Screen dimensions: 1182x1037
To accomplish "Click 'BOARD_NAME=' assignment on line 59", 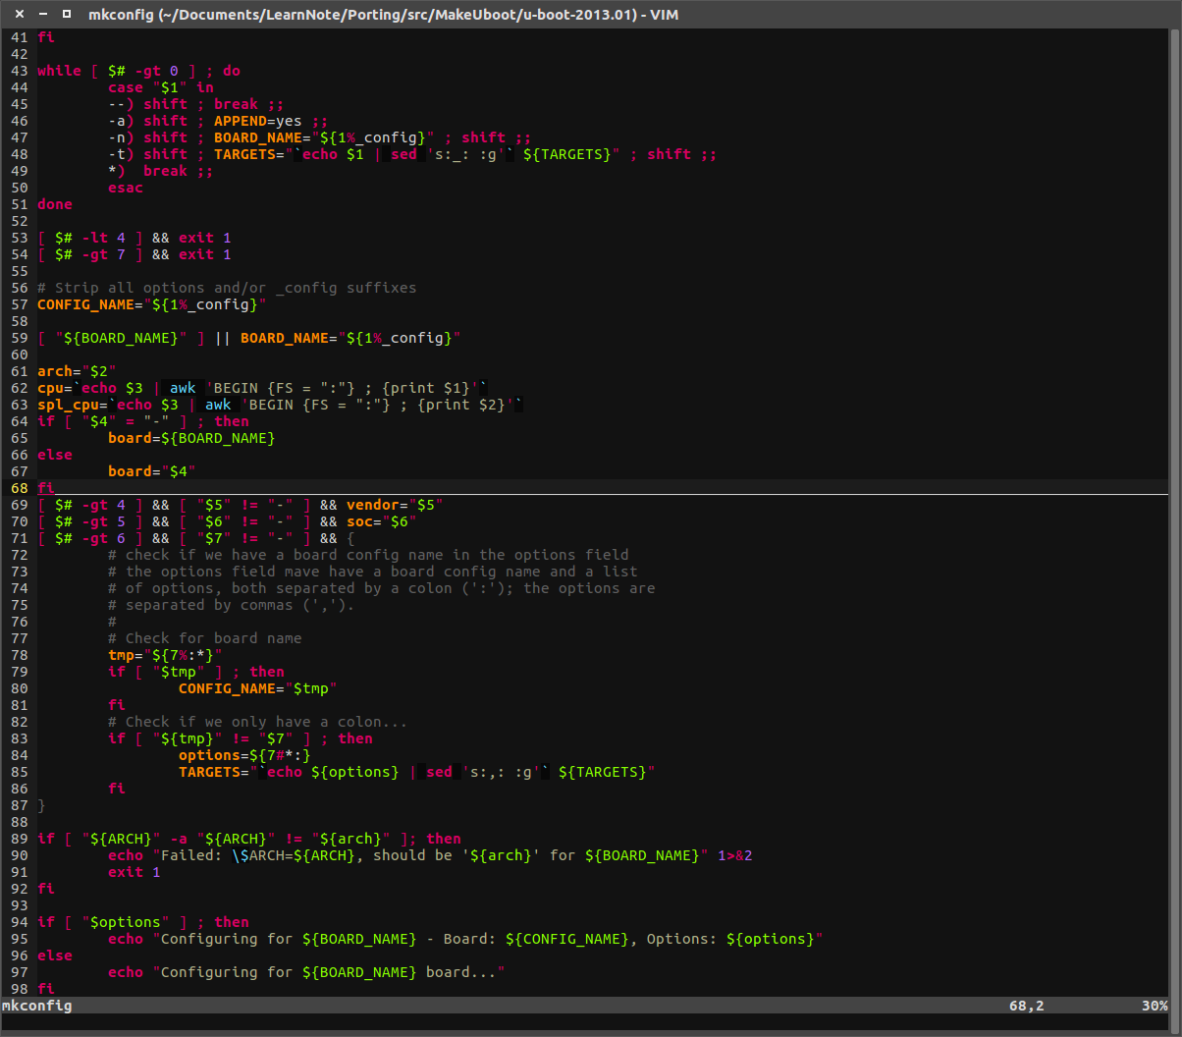I will (289, 338).
